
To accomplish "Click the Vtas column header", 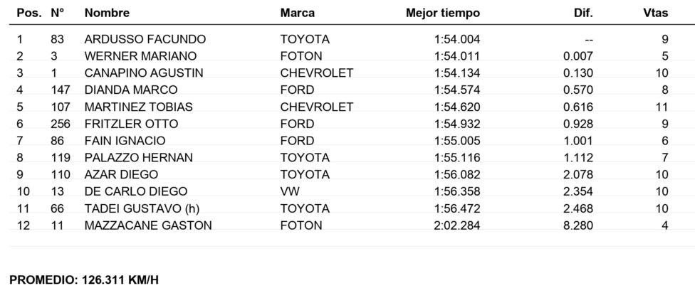I will [656, 13].
